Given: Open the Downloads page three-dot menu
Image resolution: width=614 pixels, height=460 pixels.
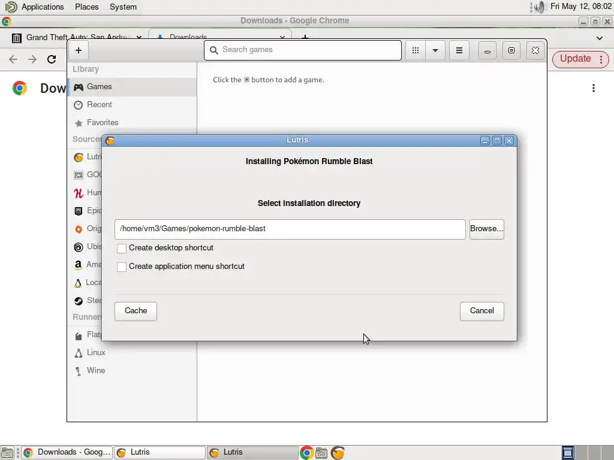Looking at the screenshot, I should [593, 88].
